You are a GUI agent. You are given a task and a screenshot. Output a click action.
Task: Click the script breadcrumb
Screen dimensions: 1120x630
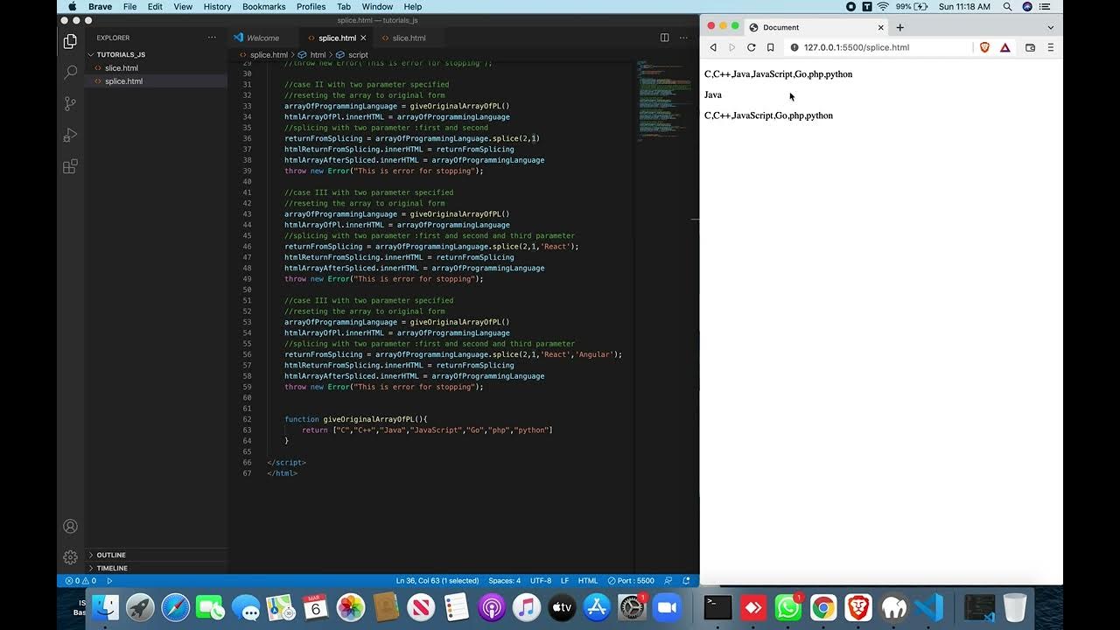click(x=353, y=54)
